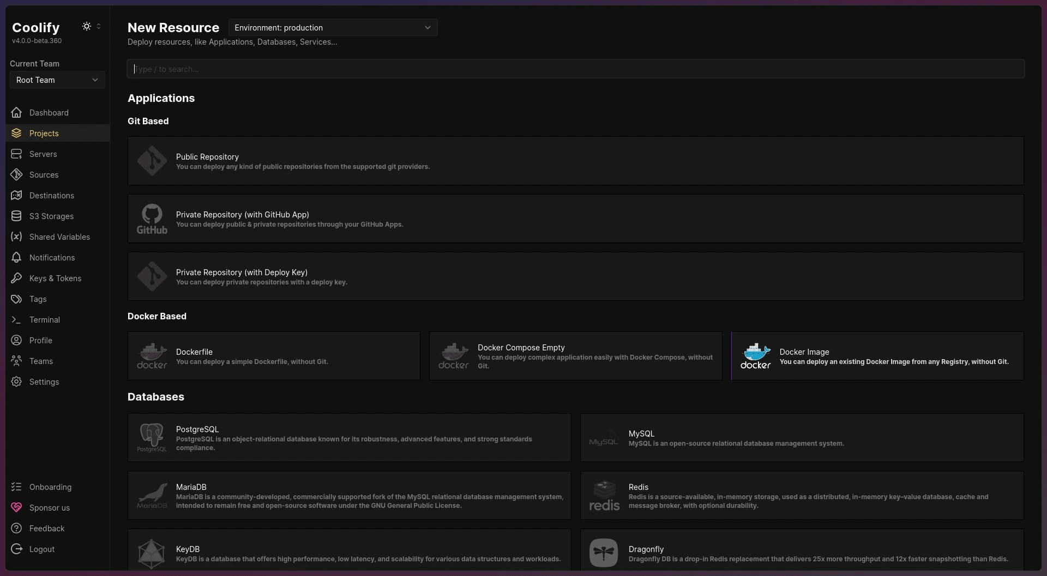Choose the Docker Image option
This screenshot has width=1047, height=576.
point(877,356)
